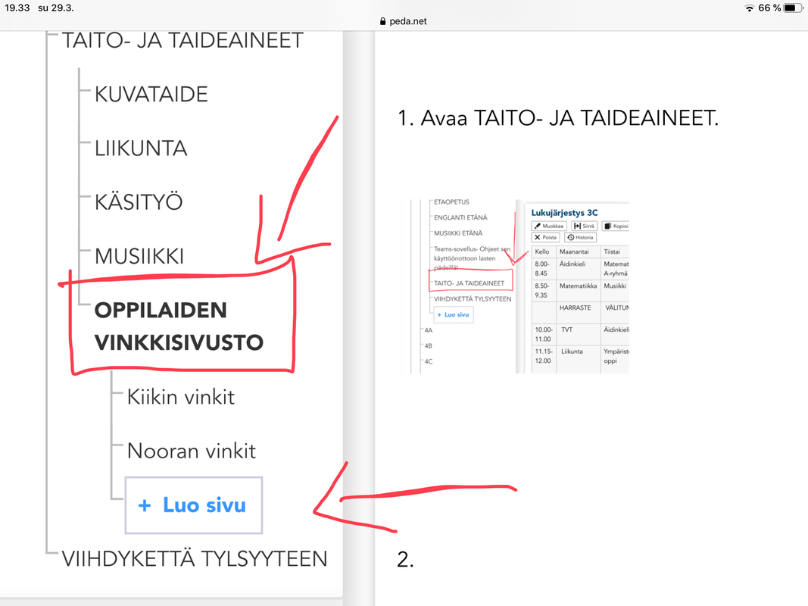Open the KUVATAIDE page
The image size is (808, 606).
point(151,95)
